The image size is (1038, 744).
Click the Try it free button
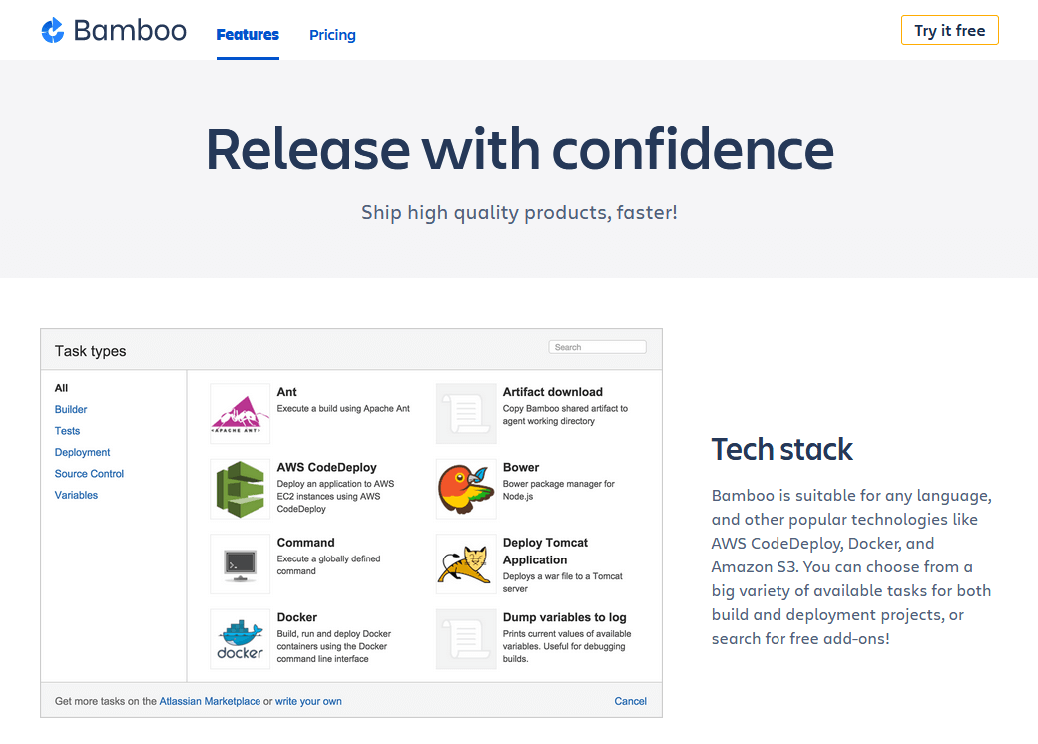pyautogui.click(x=950, y=31)
